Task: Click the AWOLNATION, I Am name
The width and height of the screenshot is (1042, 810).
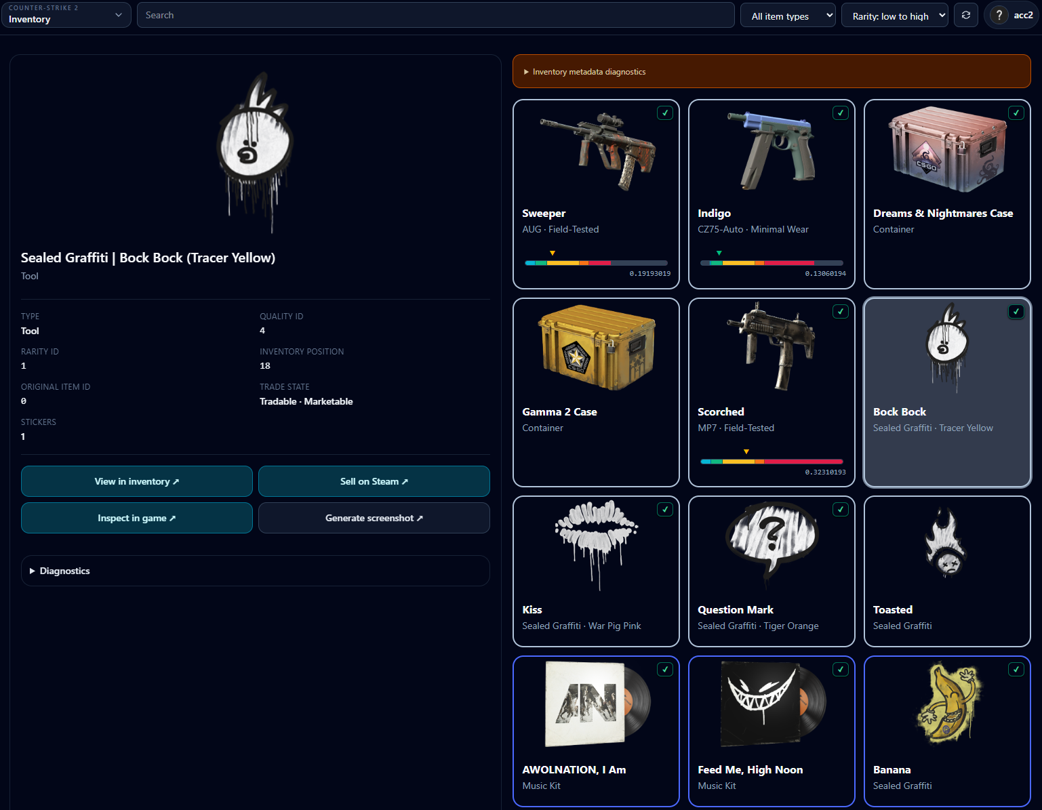Action: tap(574, 769)
